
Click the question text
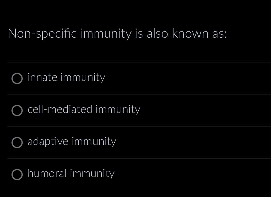click(x=118, y=34)
